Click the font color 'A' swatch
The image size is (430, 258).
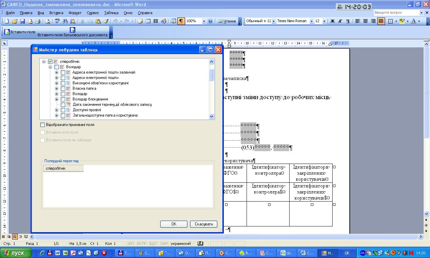pos(414,21)
